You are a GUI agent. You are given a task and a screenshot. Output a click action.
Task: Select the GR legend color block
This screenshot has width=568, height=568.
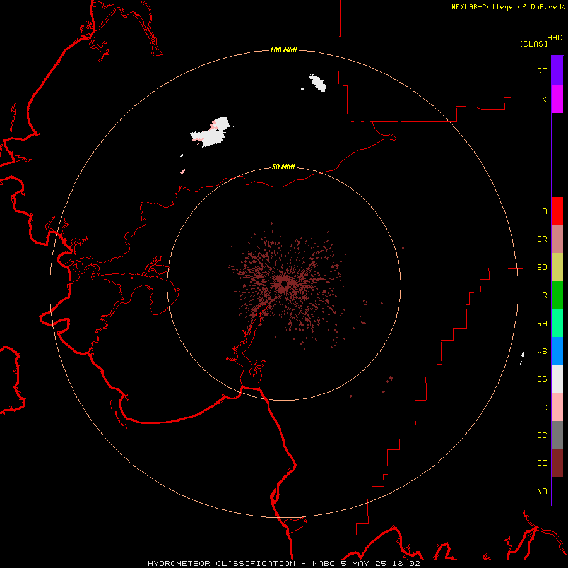[x=557, y=239]
